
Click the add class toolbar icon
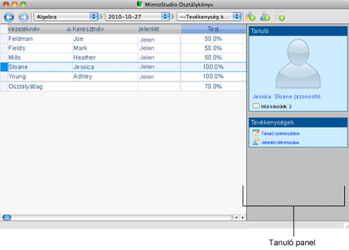coord(250,16)
